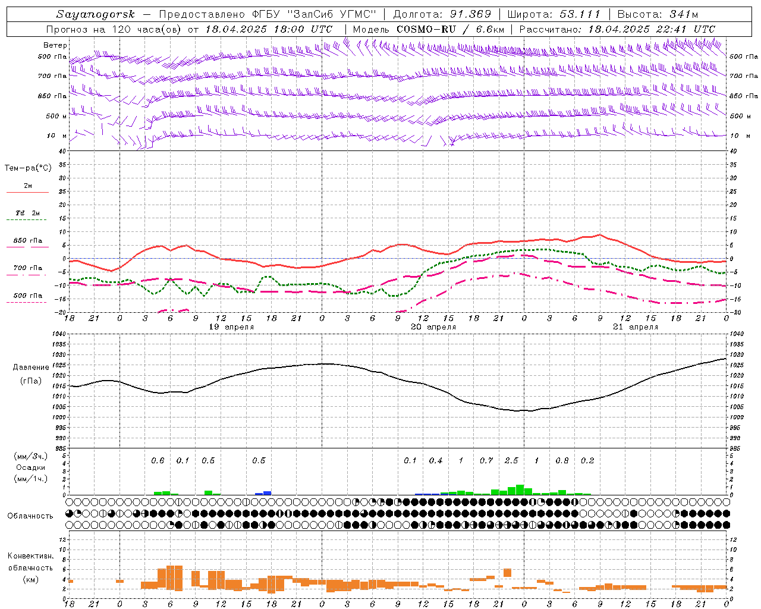Click the "Td 2м" dew point legend entry
Image resolution: width=761 pixels, height=609 pixels.
coord(28,213)
